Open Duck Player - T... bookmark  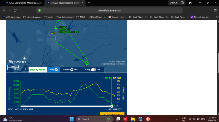138,17
